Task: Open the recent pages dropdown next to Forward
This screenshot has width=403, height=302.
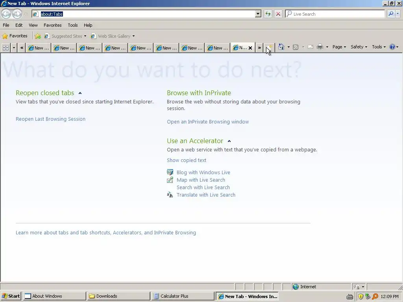Action: coord(26,14)
